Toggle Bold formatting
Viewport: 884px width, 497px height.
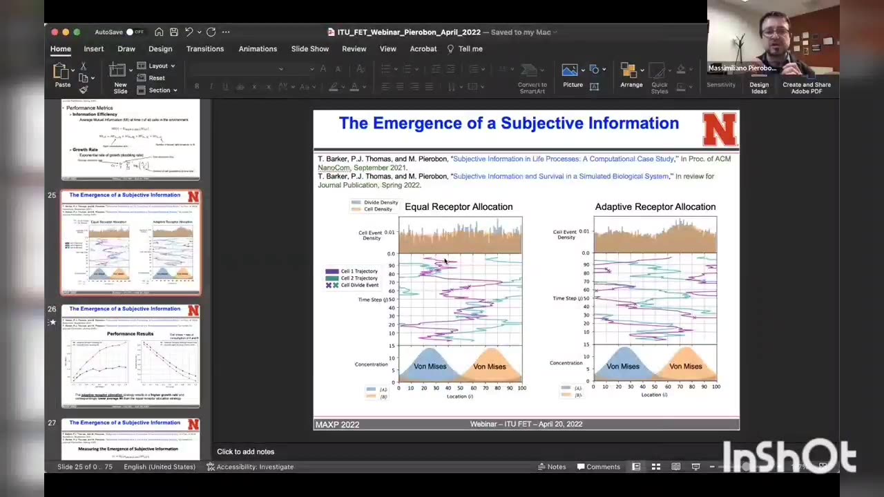pyautogui.click(x=197, y=87)
